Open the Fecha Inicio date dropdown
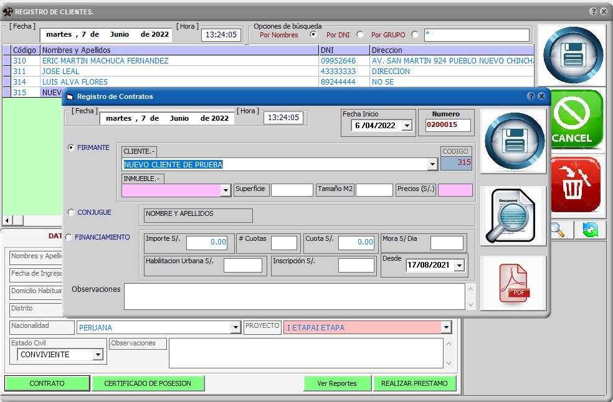613x402 pixels. 407,126
